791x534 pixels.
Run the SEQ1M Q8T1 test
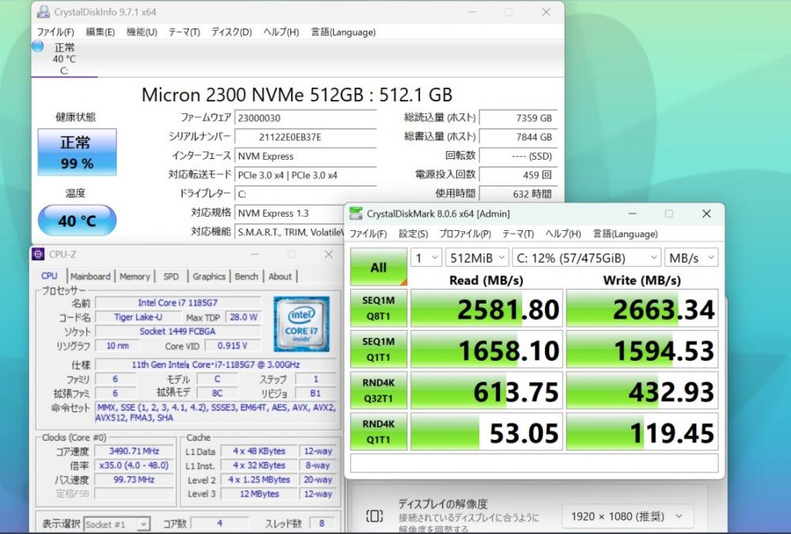tap(378, 308)
